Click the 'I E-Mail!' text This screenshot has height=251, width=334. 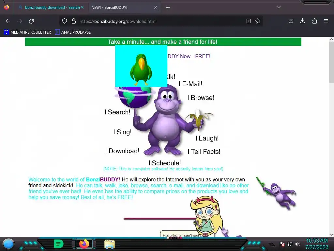pyautogui.click(x=190, y=84)
